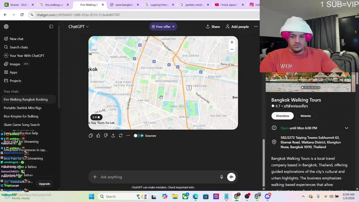
Task: Open chat Skate Game Song Search
Action: (22, 125)
